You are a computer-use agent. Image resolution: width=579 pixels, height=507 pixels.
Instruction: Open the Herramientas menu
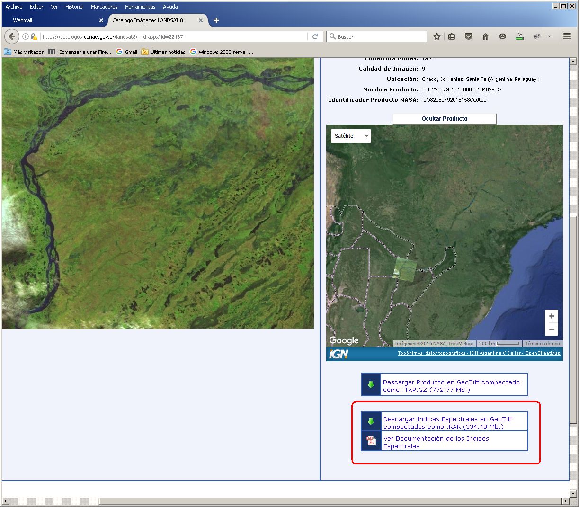click(140, 7)
